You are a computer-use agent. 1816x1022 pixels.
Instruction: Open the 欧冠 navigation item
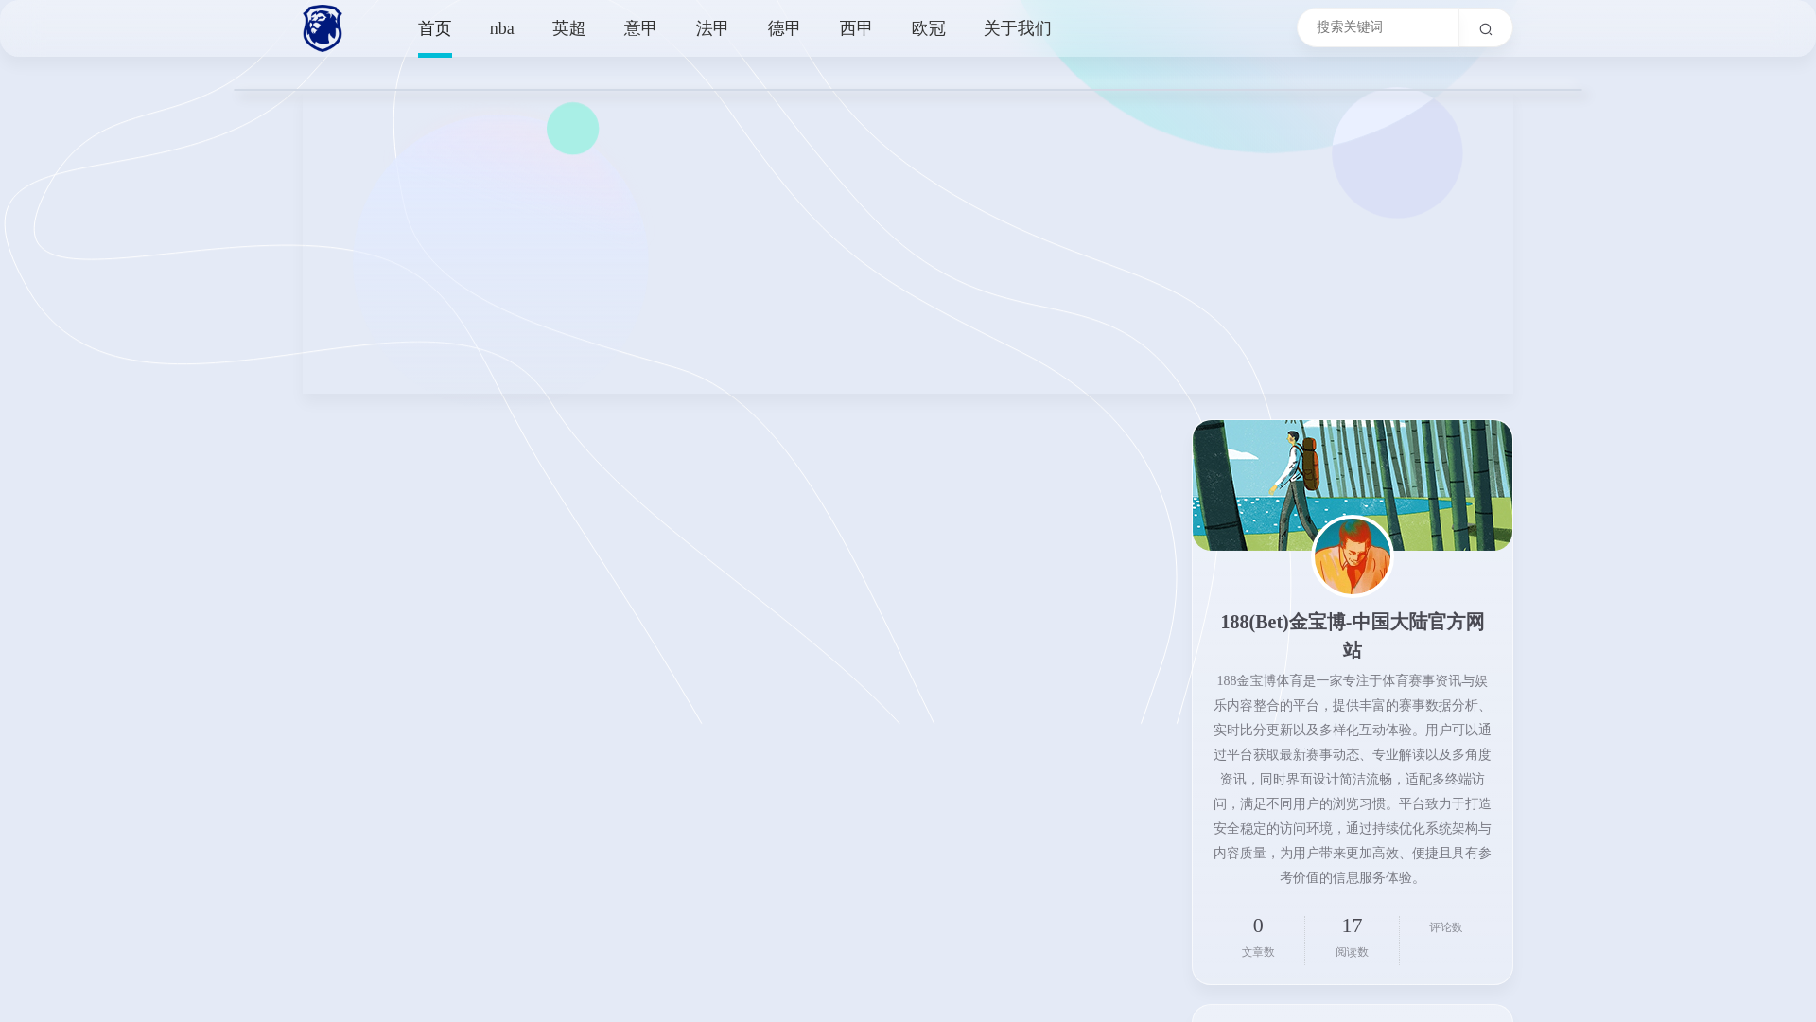(929, 28)
